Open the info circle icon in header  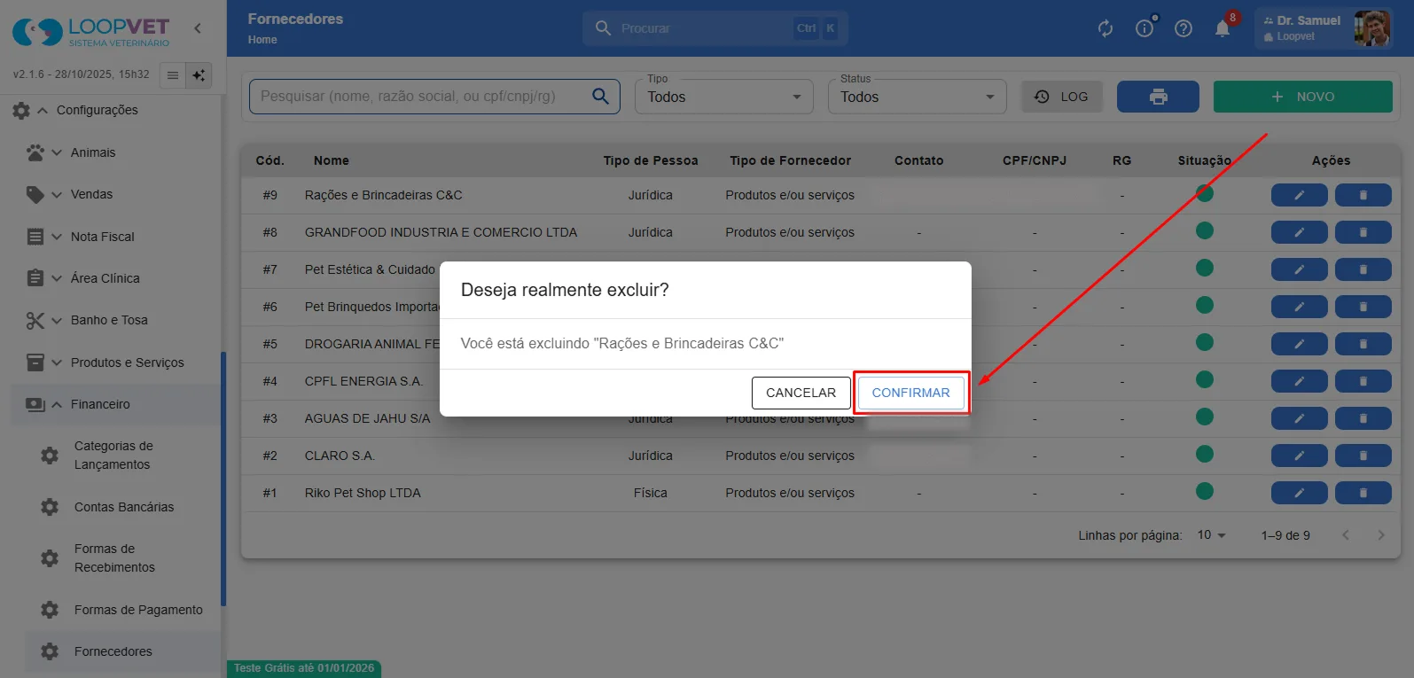tap(1144, 28)
